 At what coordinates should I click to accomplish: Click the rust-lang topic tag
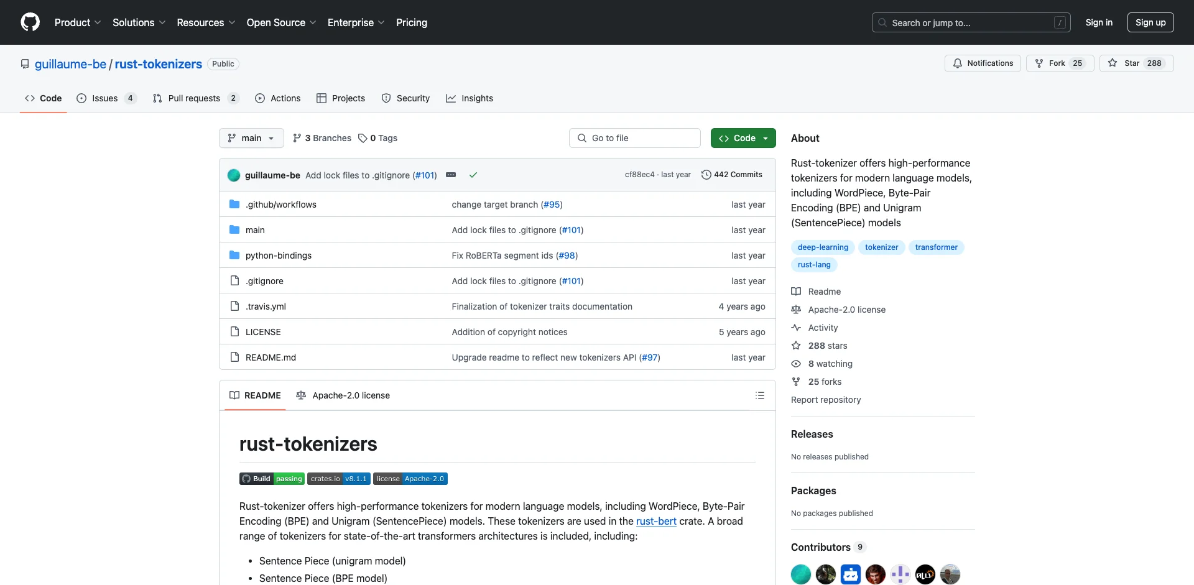tap(814, 265)
